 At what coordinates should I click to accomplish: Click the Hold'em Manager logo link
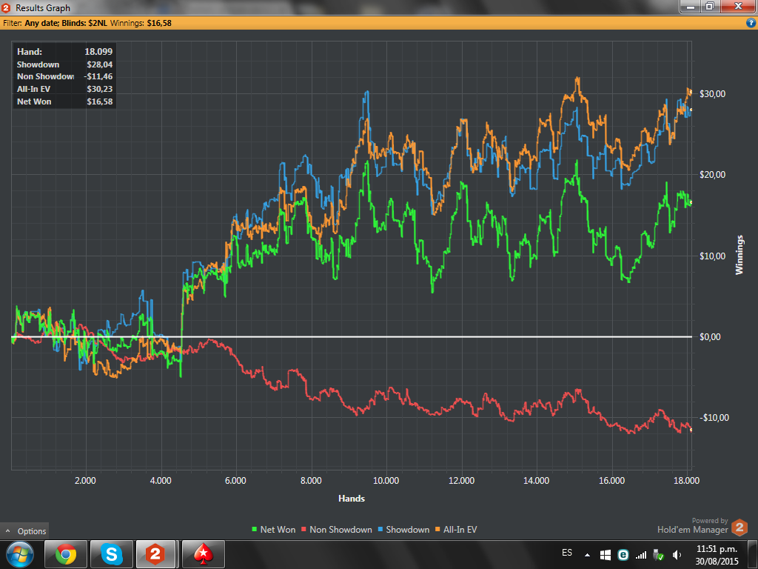pos(702,527)
